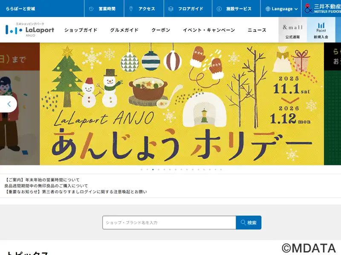Open the グルメガイド menu
This screenshot has height=255, width=341.
[x=124, y=30]
